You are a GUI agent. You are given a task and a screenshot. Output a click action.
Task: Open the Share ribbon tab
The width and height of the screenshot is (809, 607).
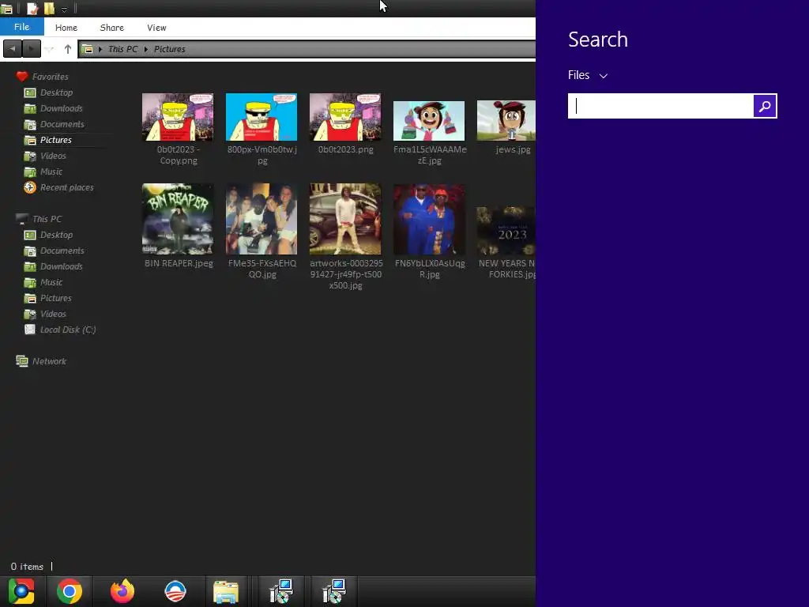(112, 28)
